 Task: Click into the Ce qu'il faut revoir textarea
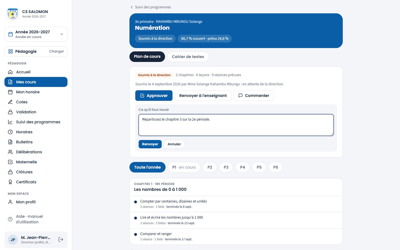236,125
